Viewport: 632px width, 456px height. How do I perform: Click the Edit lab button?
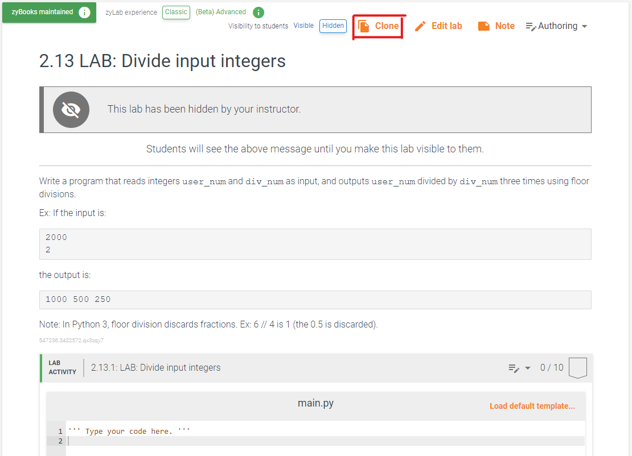(x=438, y=26)
